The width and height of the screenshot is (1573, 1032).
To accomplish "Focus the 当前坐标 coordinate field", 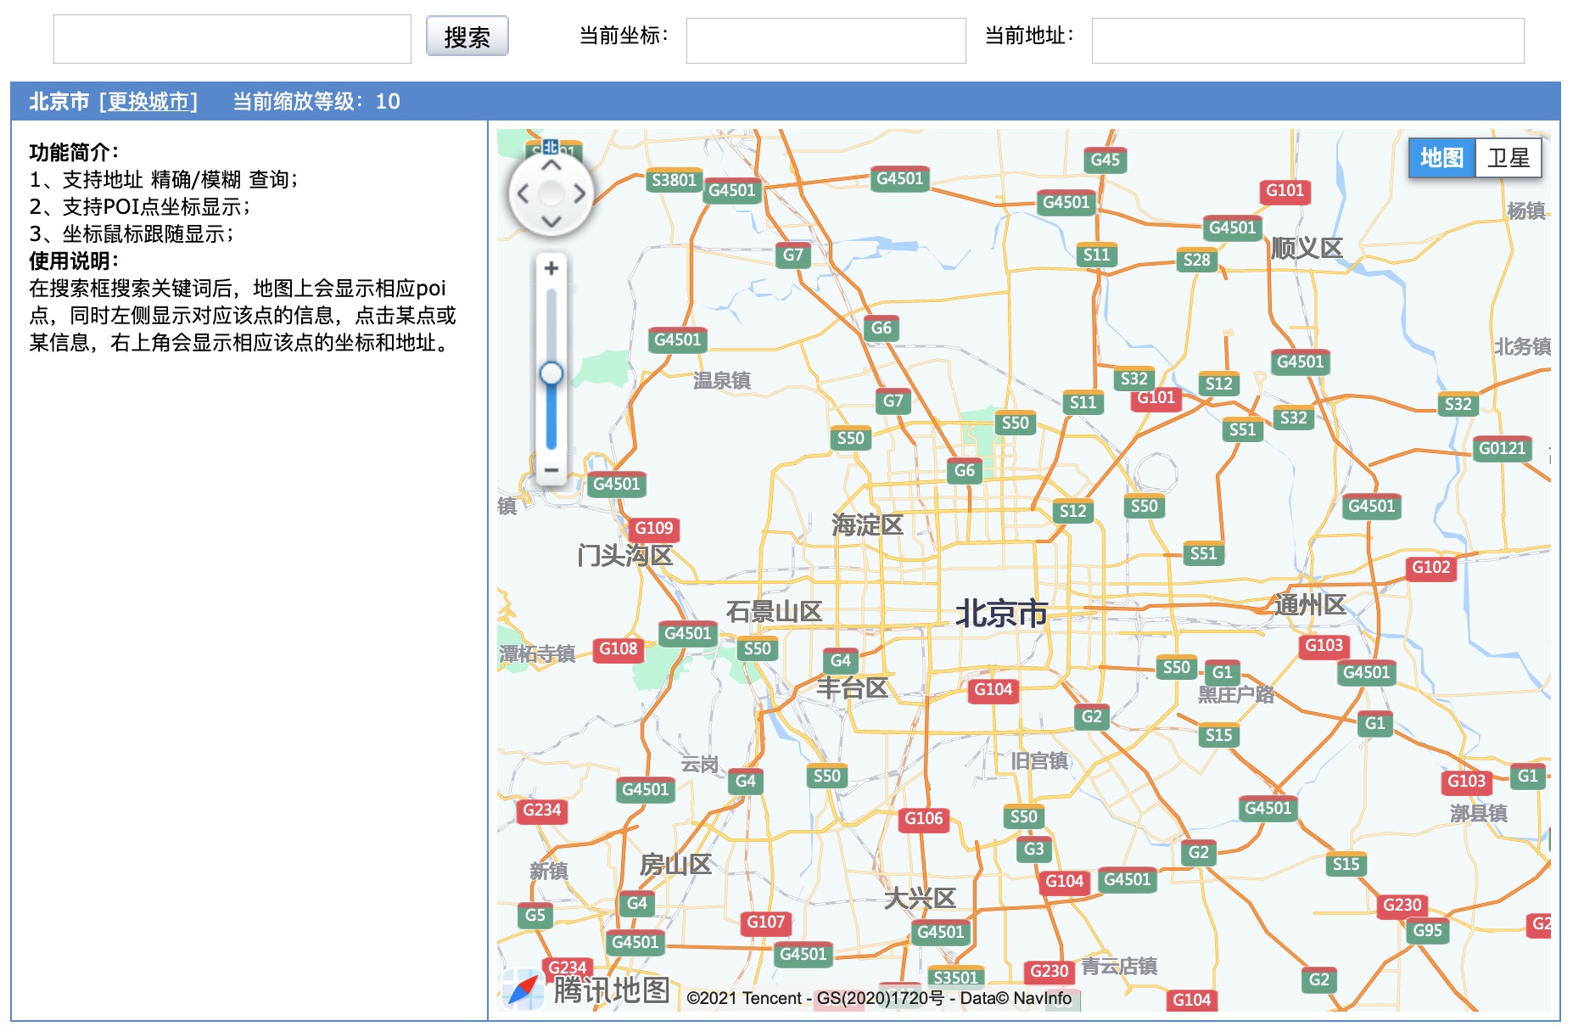I will [826, 41].
